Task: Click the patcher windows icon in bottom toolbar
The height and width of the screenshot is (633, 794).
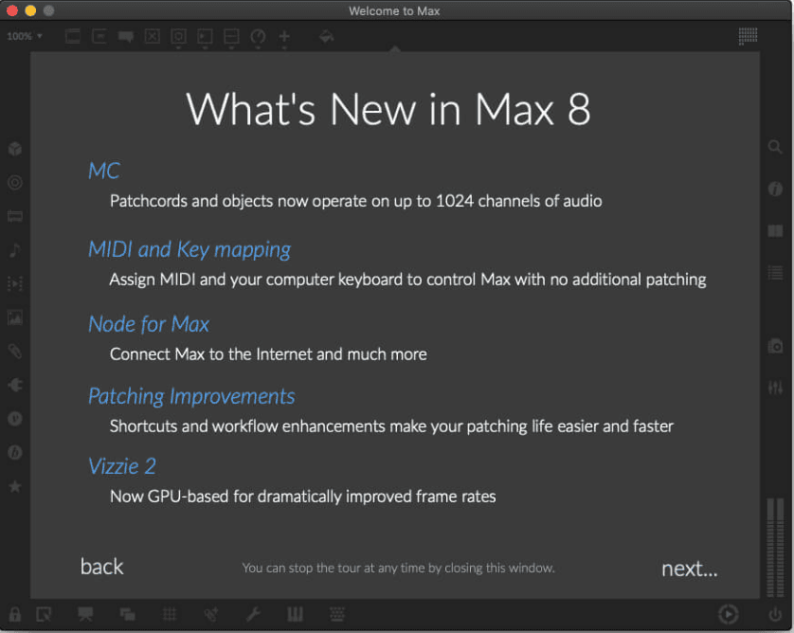Action: [127, 614]
